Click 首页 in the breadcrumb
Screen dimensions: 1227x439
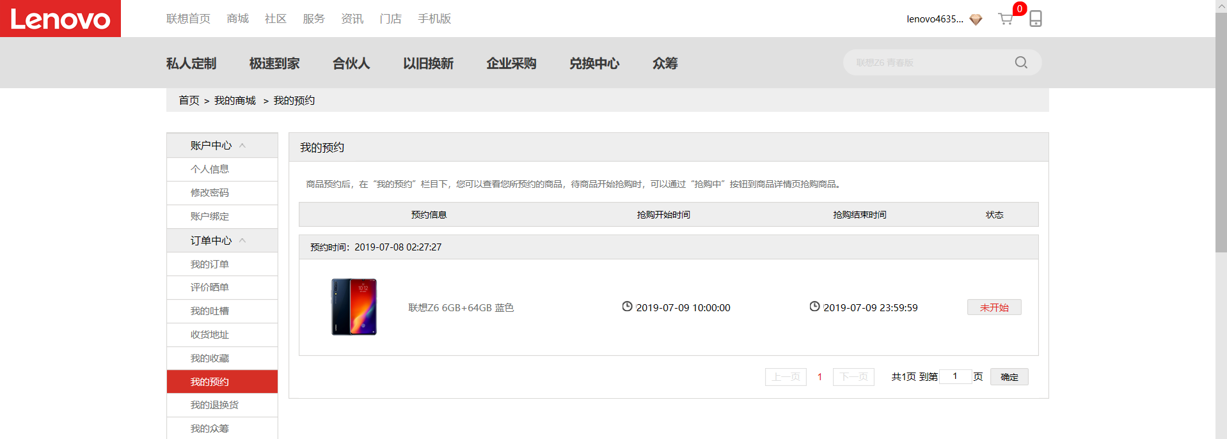pyautogui.click(x=189, y=100)
